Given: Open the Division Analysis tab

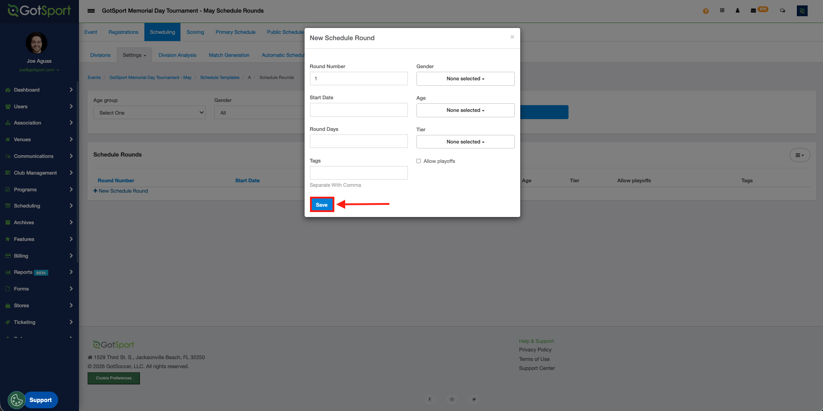Looking at the screenshot, I should pyautogui.click(x=177, y=55).
